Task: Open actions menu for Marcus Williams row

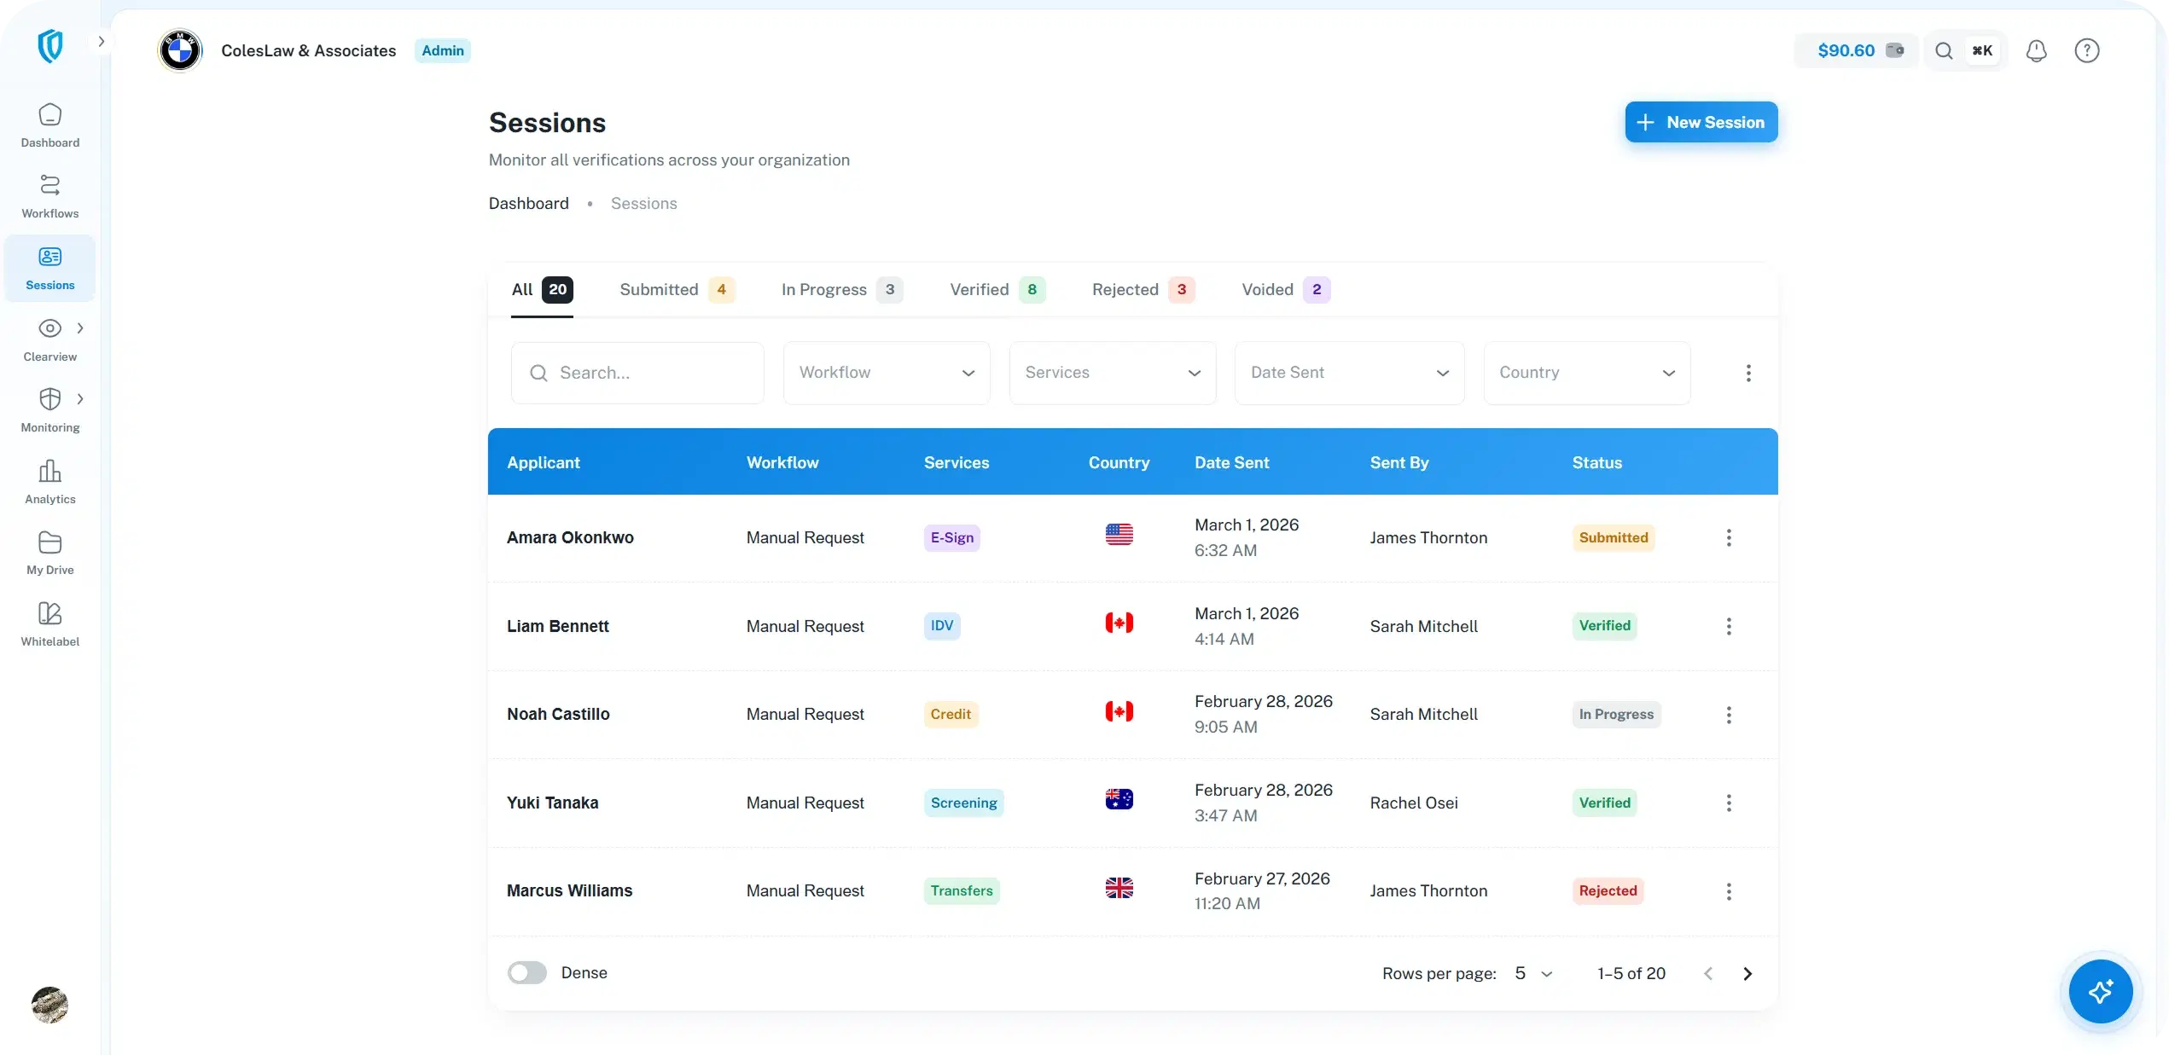Action: (x=1729, y=891)
